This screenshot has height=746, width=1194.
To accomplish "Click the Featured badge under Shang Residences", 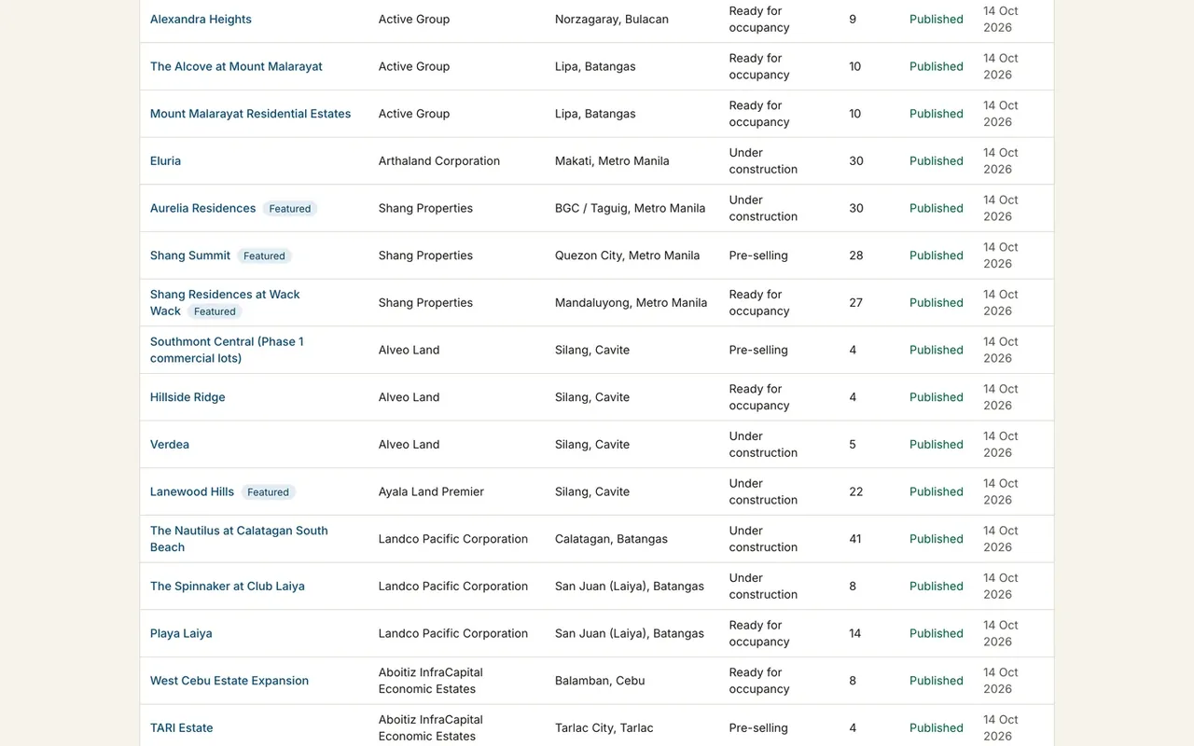I will (215, 311).
